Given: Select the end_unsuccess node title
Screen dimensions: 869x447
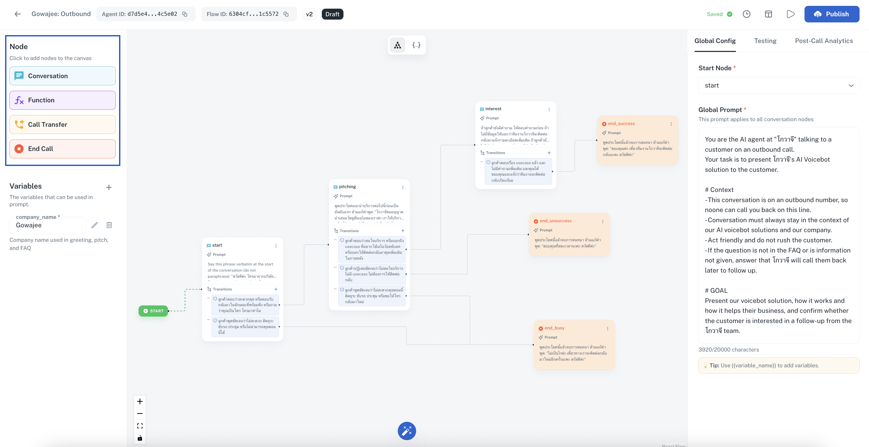Looking at the screenshot, I should click(556, 221).
